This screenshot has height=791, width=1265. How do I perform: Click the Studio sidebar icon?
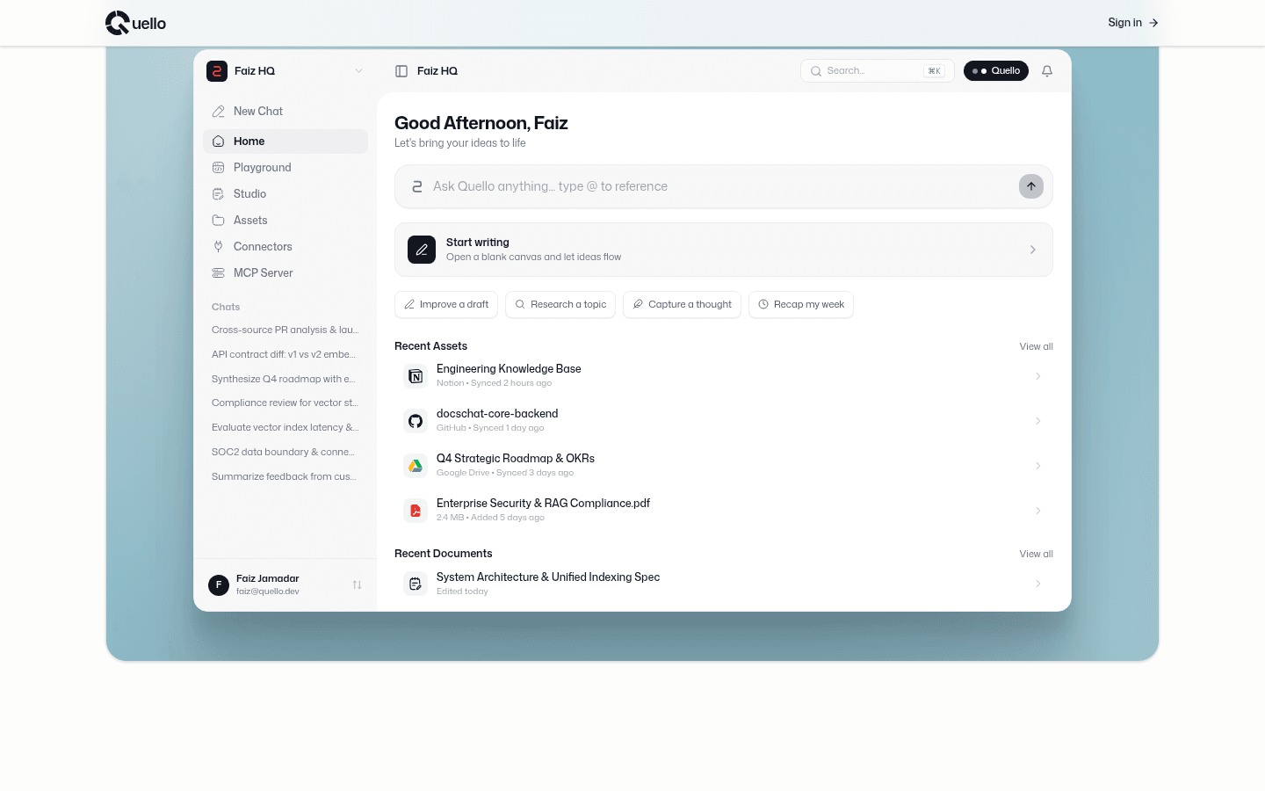click(219, 194)
